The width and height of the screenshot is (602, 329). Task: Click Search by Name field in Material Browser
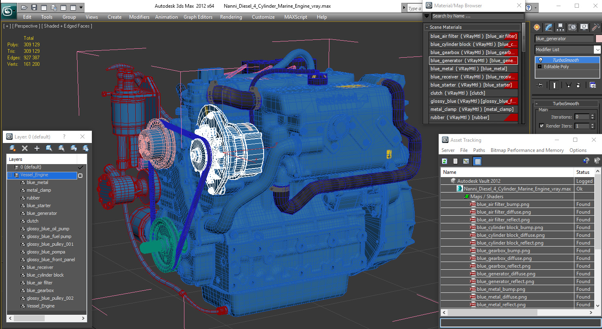[477, 16]
